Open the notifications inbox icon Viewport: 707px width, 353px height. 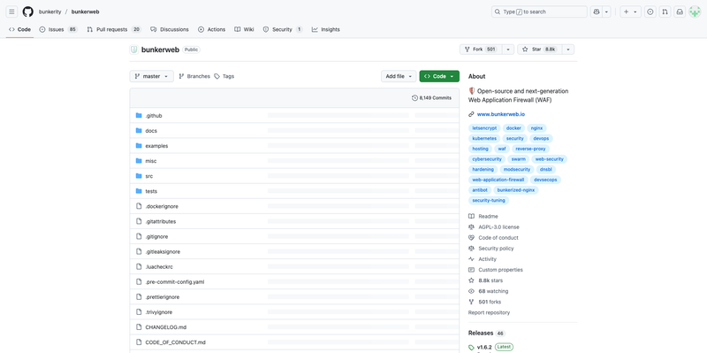coord(680,12)
